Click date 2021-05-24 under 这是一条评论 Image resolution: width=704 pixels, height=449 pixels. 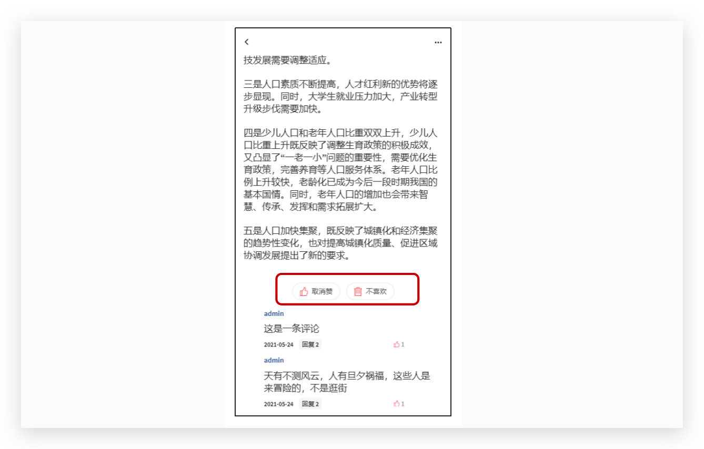278,345
